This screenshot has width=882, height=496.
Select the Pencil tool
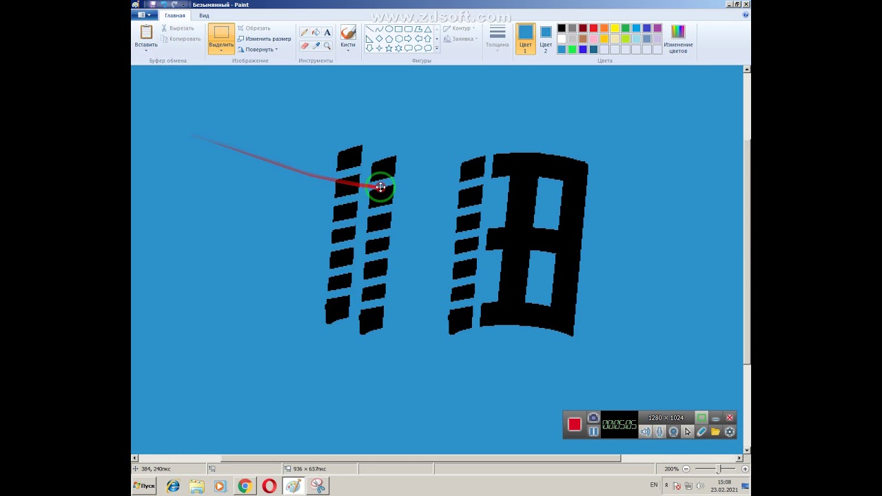click(305, 32)
